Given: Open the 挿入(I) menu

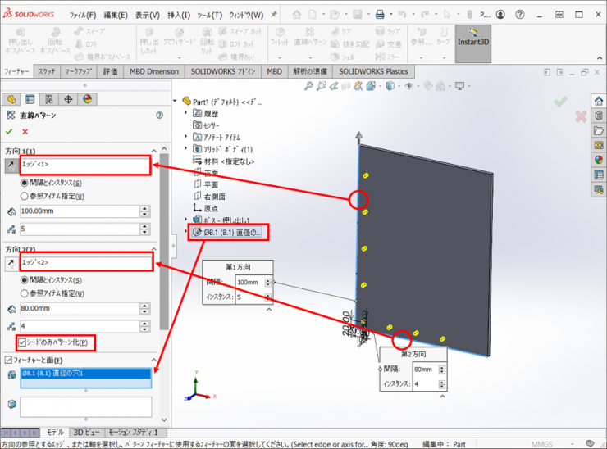Looking at the screenshot, I should coord(177,15).
